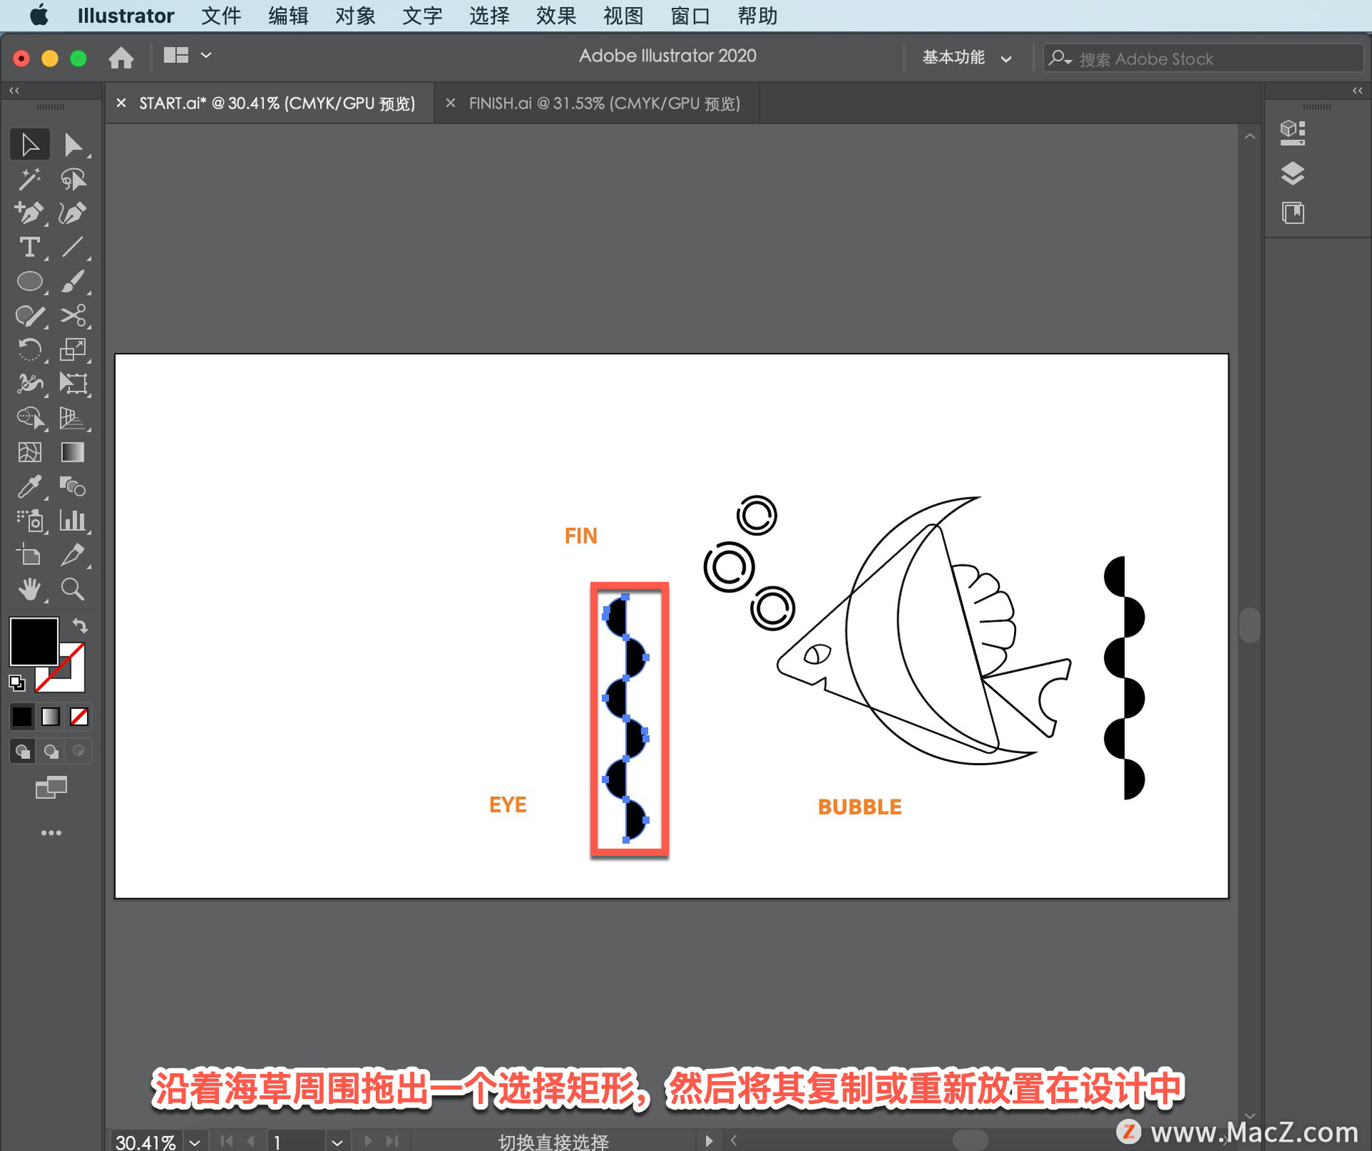1372x1151 pixels.
Task: Open the zoom level dropdown
Action: 195,1142
